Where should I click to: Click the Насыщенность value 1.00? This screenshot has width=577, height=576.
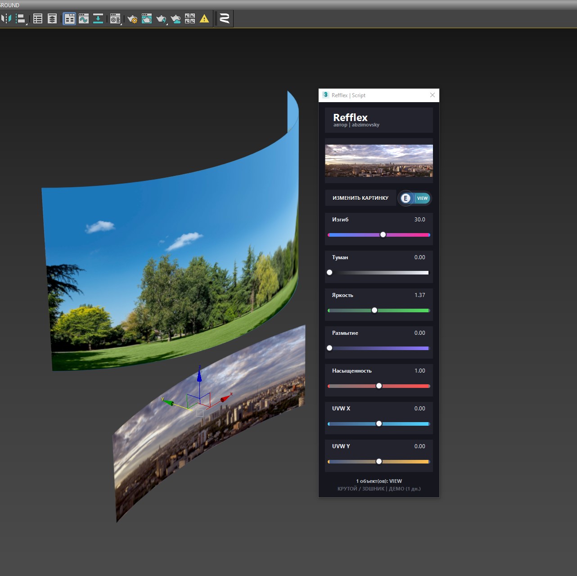click(419, 371)
